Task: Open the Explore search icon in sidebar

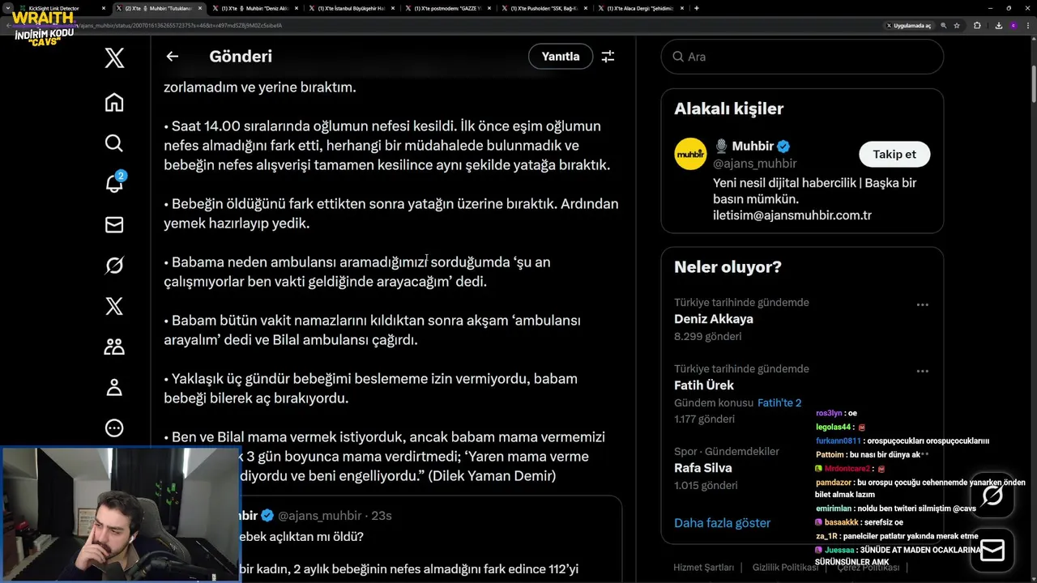Action: click(114, 143)
